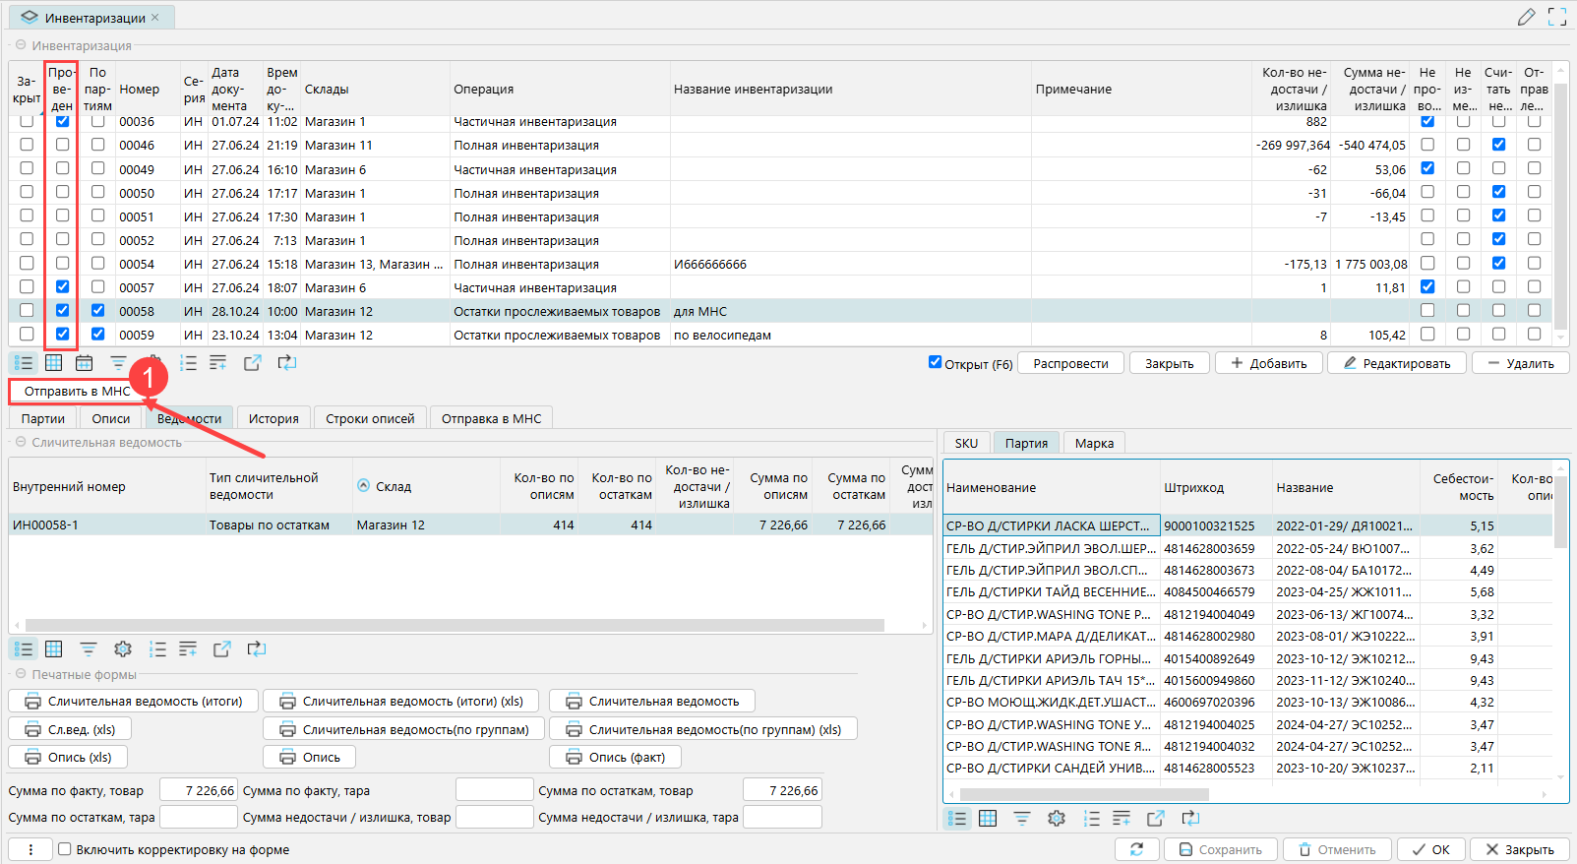This screenshot has height=864, width=1577.
Task: Toggle Проведен checkbox for document 00057
Action: [x=62, y=287]
